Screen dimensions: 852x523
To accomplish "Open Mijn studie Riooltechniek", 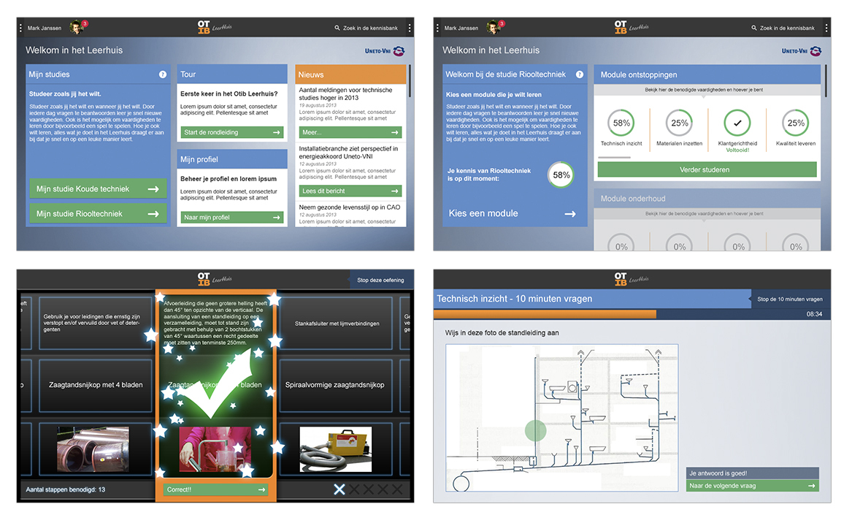I will click(x=98, y=213).
